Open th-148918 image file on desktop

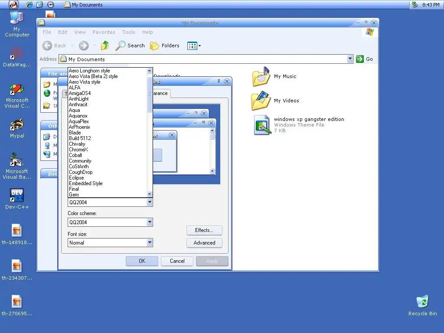coord(17,235)
